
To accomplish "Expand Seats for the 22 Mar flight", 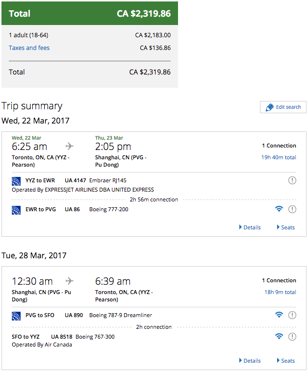I will pos(286,227).
